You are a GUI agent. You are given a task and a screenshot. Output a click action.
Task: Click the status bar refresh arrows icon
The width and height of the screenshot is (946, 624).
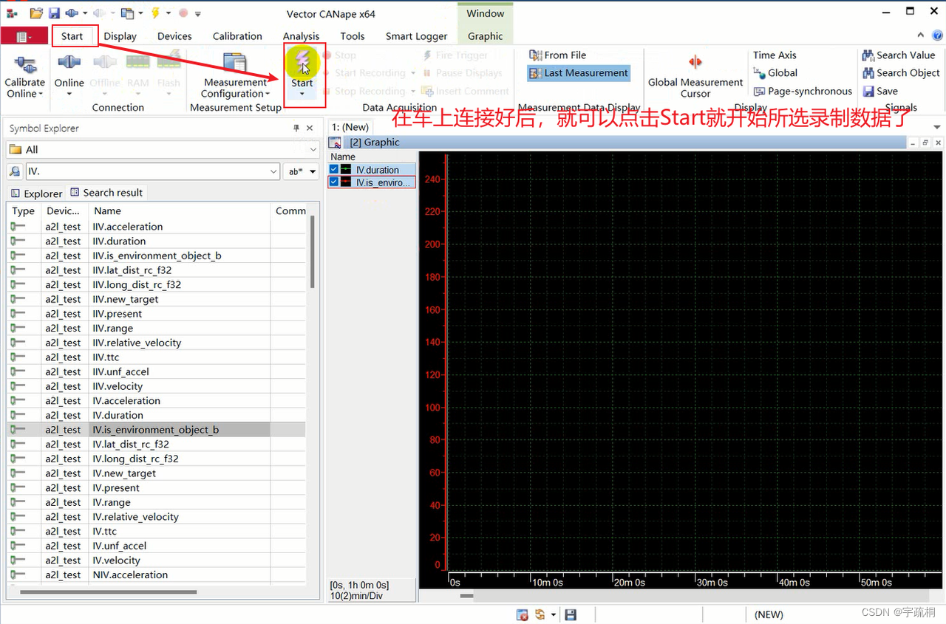click(x=540, y=614)
